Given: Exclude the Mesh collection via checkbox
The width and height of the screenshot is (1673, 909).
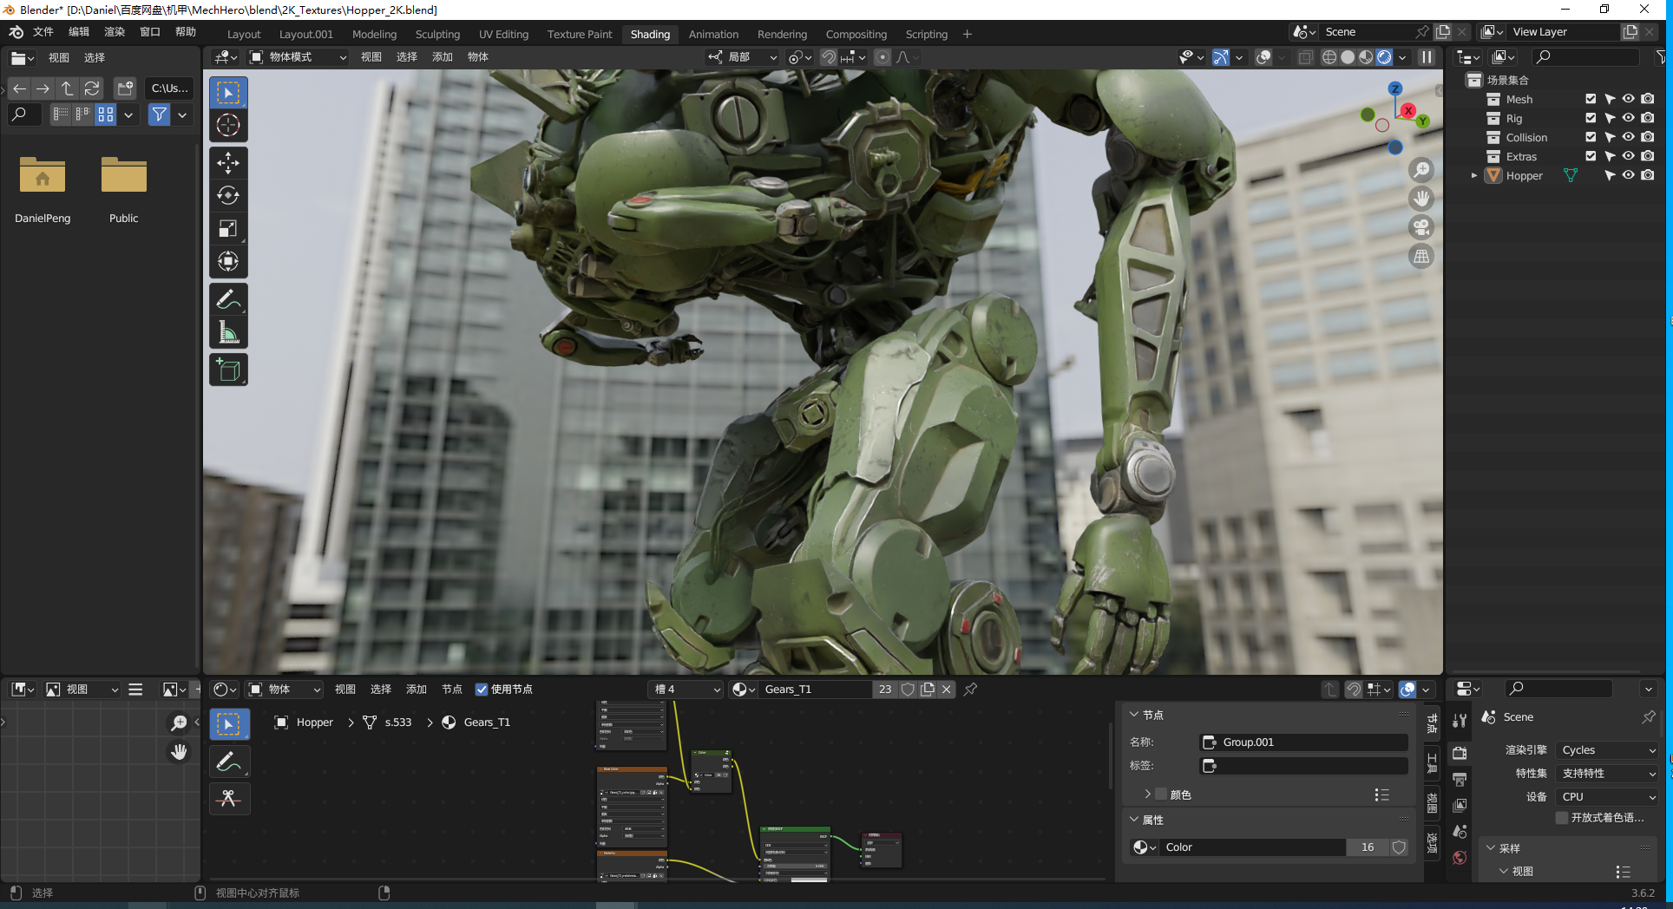Looking at the screenshot, I should coord(1591,99).
